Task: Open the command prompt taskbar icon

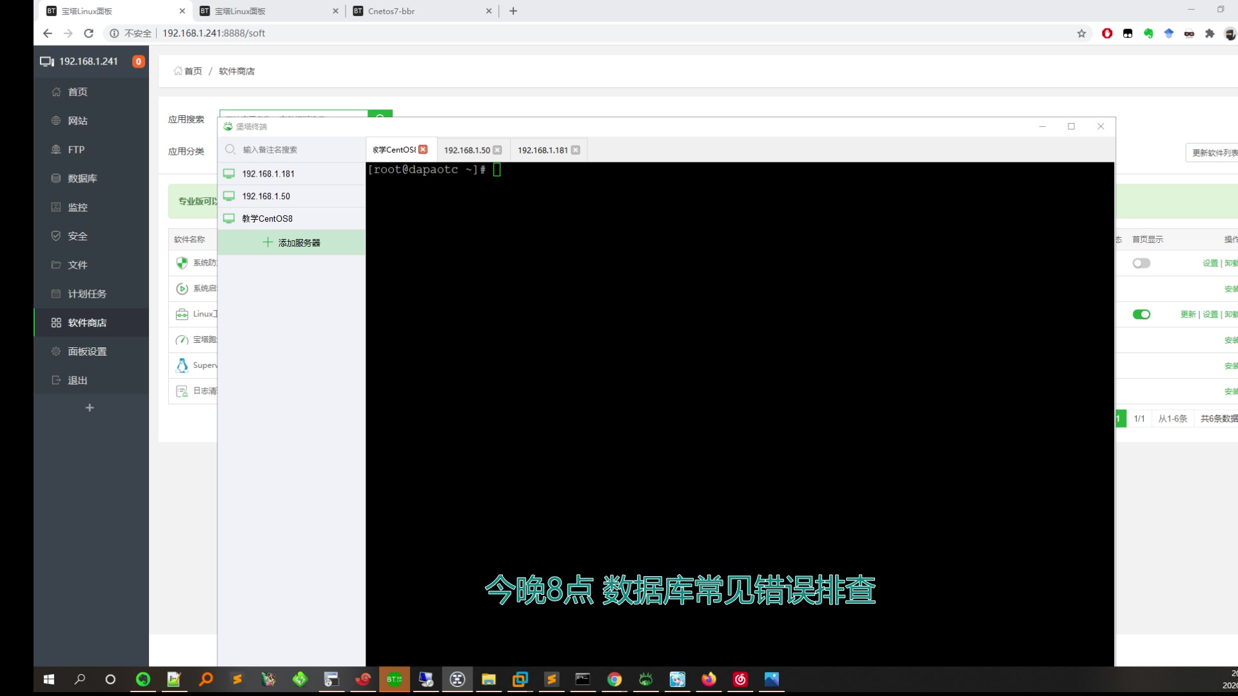Action: [x=582, y=679]
